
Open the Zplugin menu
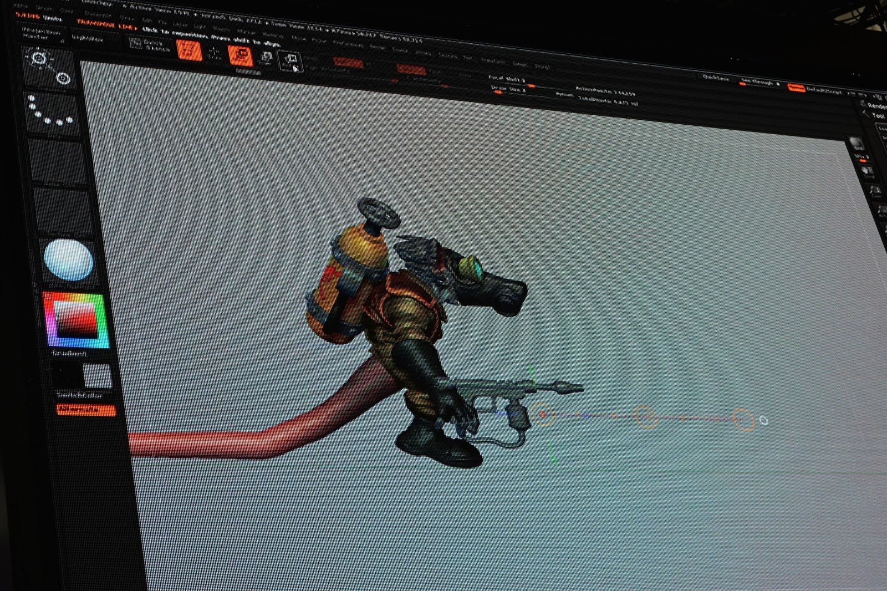point(520,63)
